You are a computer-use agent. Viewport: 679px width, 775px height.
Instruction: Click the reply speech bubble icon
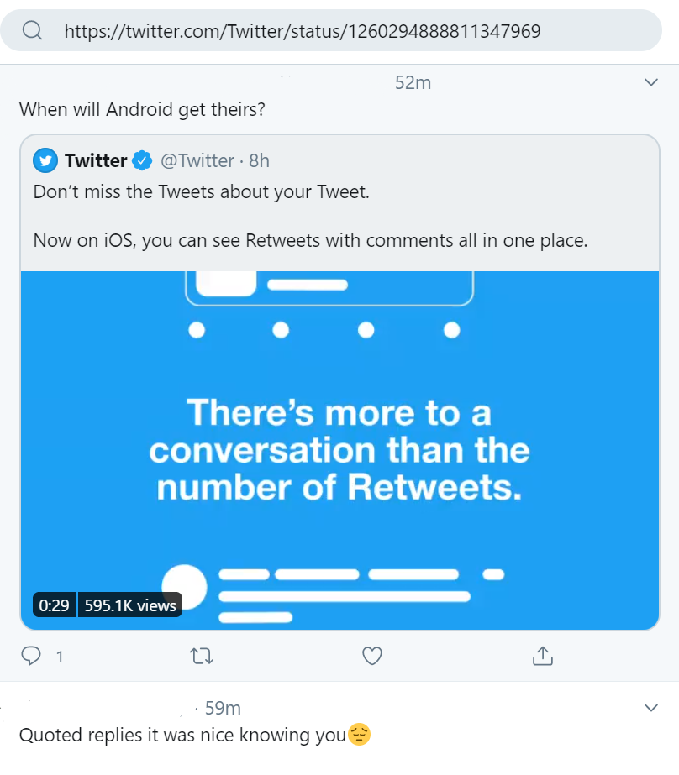click(x=30, y=656)
